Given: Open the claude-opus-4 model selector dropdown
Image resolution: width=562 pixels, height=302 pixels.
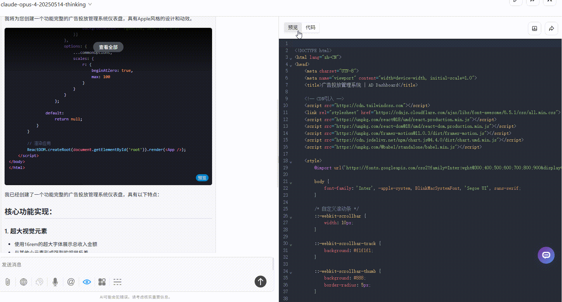Looking at the screenshot, I should 46,4.
